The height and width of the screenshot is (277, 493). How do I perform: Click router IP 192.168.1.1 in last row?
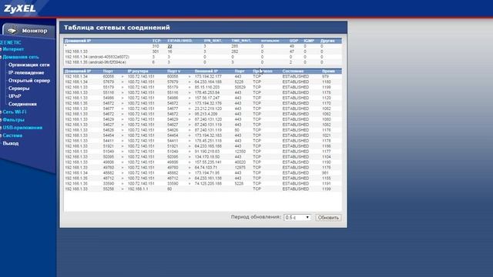click(x=137, y=189)
